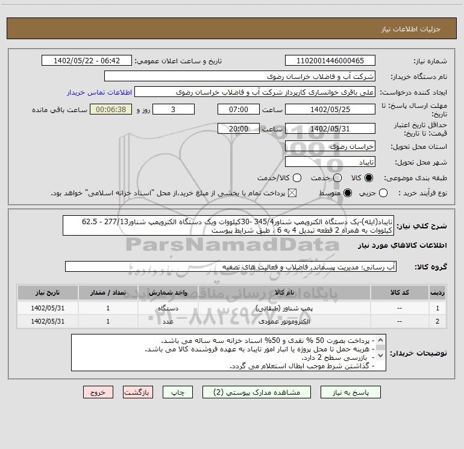Screen dimensions: 464x449
Task: Open اطلاعات تماس خریدار link
Action: (x=99, y=92)
